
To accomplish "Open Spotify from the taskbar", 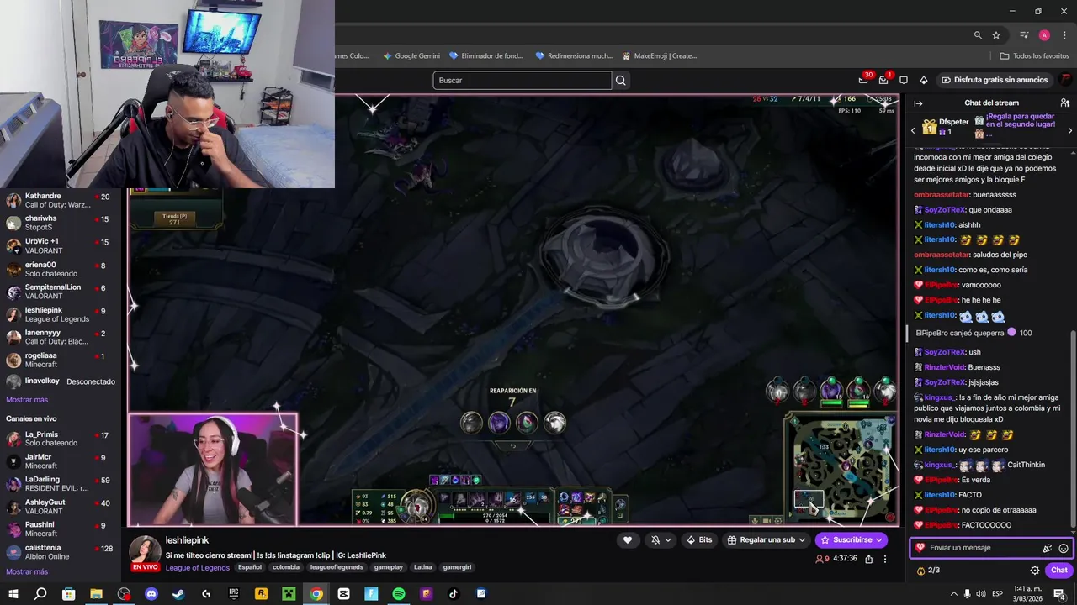I will coord(399,593).
